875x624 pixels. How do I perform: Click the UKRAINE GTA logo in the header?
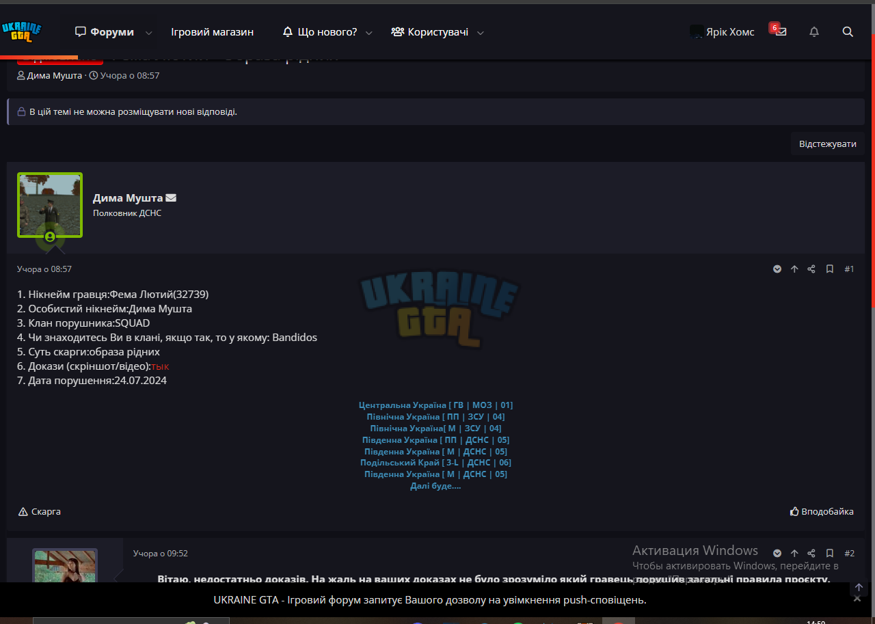pyautogui.click(x=22, y=32)
